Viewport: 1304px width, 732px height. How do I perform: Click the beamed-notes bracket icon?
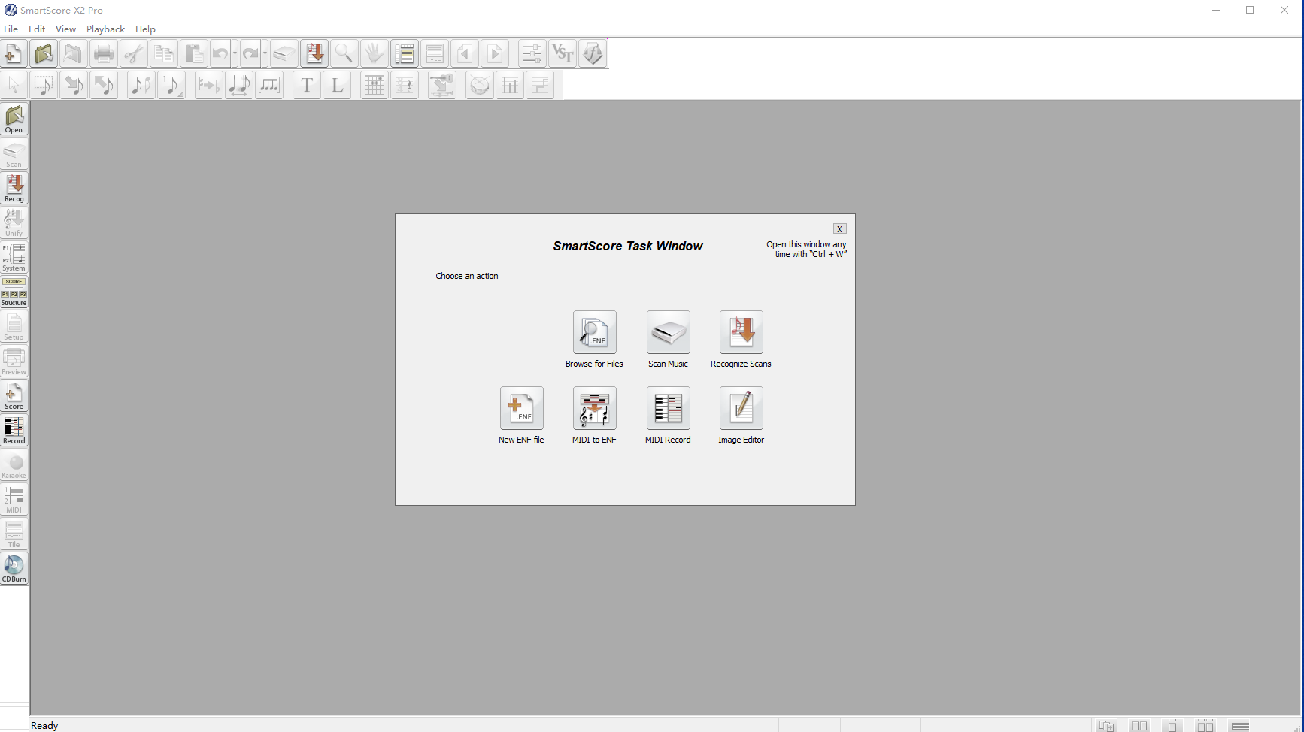[x=269, y=85]
